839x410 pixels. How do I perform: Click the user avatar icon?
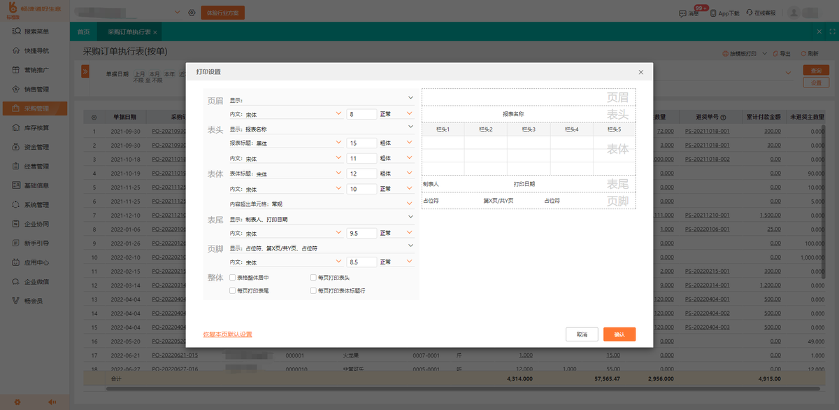pyautogui.click(x=794, y=13)
